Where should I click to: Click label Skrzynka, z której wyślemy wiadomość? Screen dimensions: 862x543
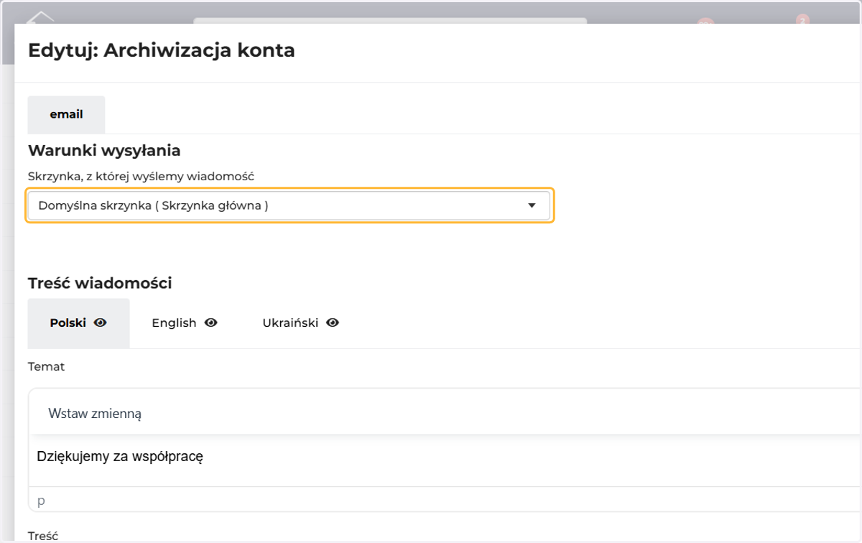click(141, 176)
